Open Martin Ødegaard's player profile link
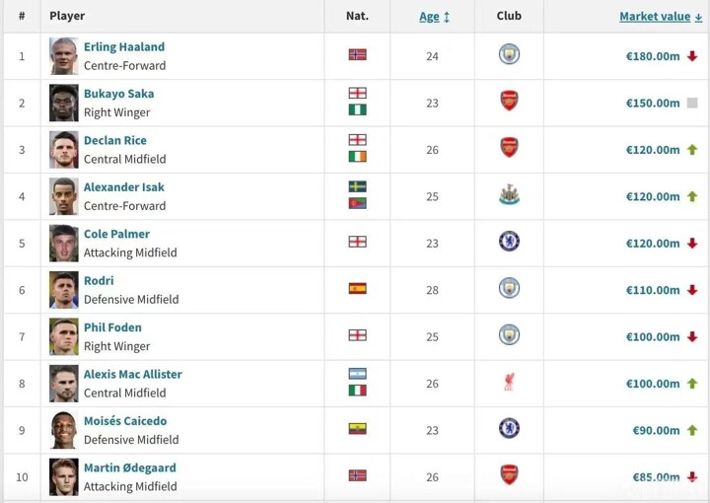710x503 pixels. (x=130, y=467)
